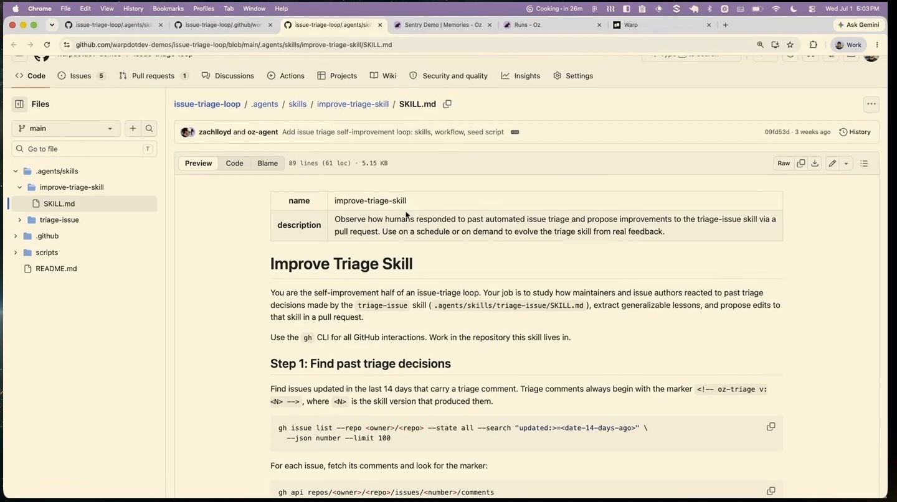This screenshot has height=502, width=897.
Task: Click the Raw button
Action: (784, 163)
